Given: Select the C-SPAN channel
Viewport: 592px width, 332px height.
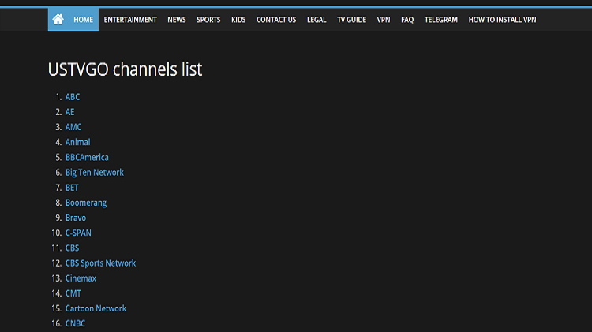Looking at the screenshot, I should (78, 233).
